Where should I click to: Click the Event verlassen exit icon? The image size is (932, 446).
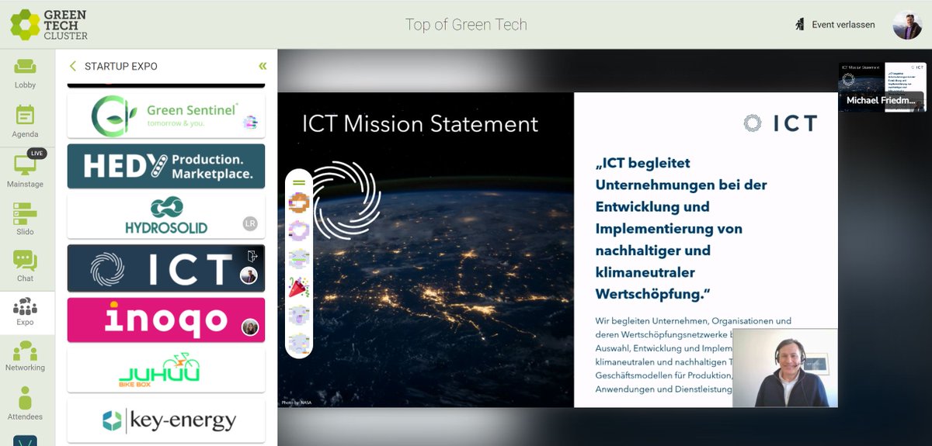pyautogui.click(x=800, y=25)
